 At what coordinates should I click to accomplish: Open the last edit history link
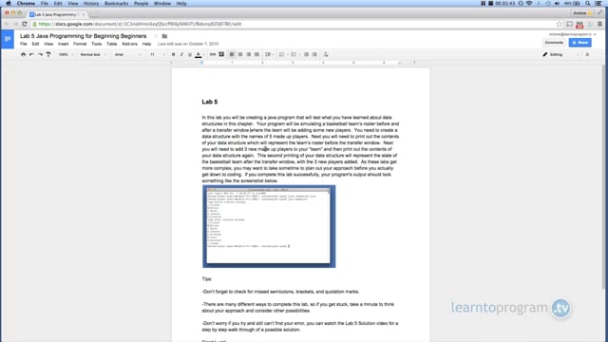[x=188, y=44]
